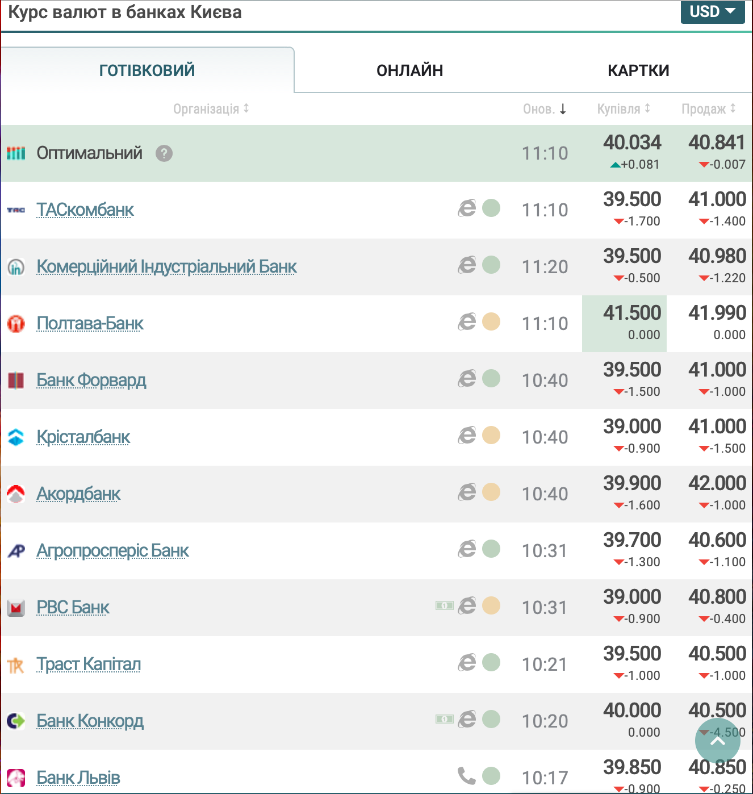The height and width of the screenshot is (794, 753).
Task: Click the banknote icon in РВС Банк row
Action: point(444,605)
